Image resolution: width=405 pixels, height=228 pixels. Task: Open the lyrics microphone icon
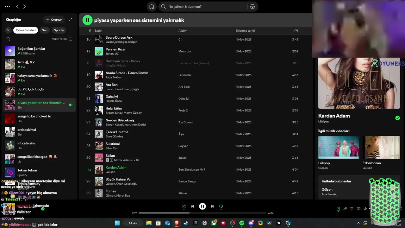pos(345,209)
